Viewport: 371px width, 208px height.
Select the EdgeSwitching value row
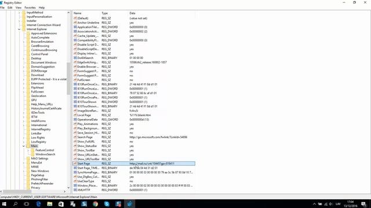[134, 62]
